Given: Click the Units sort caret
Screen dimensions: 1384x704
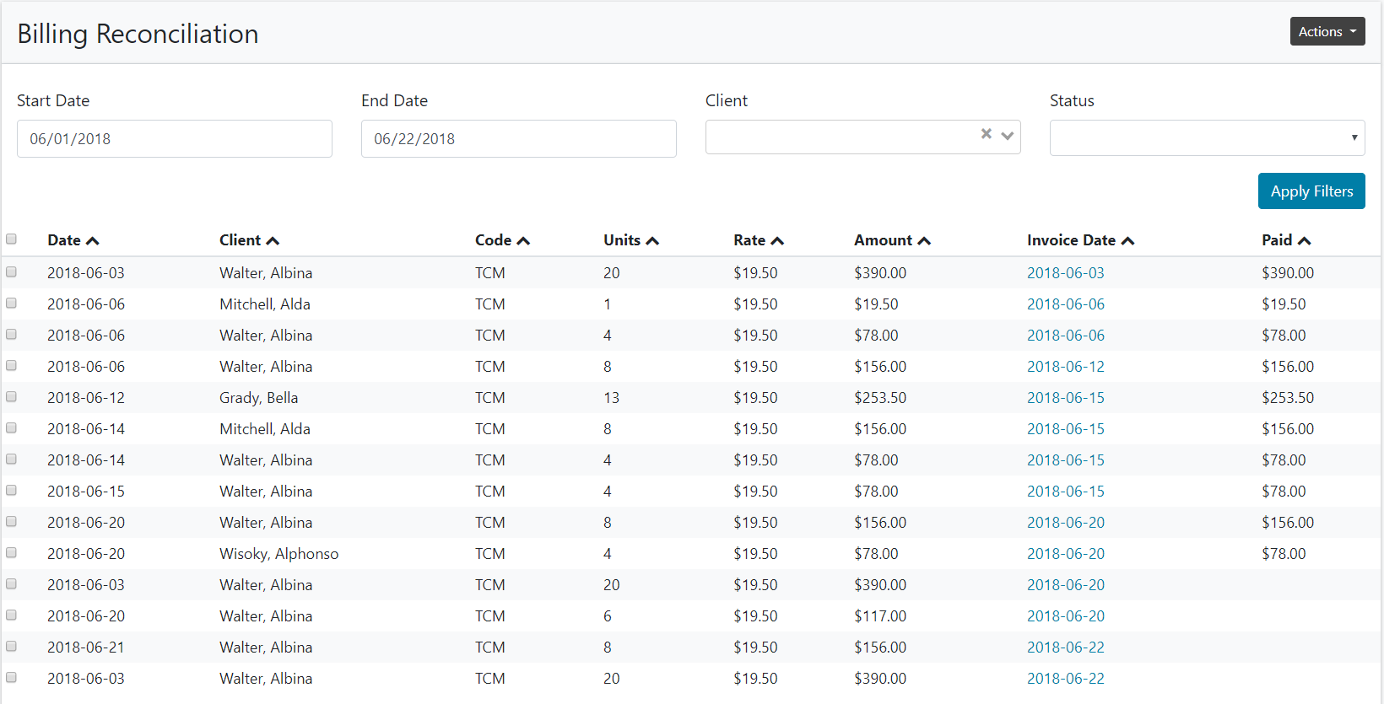Looking at the screenshot, I should [652, 241].
